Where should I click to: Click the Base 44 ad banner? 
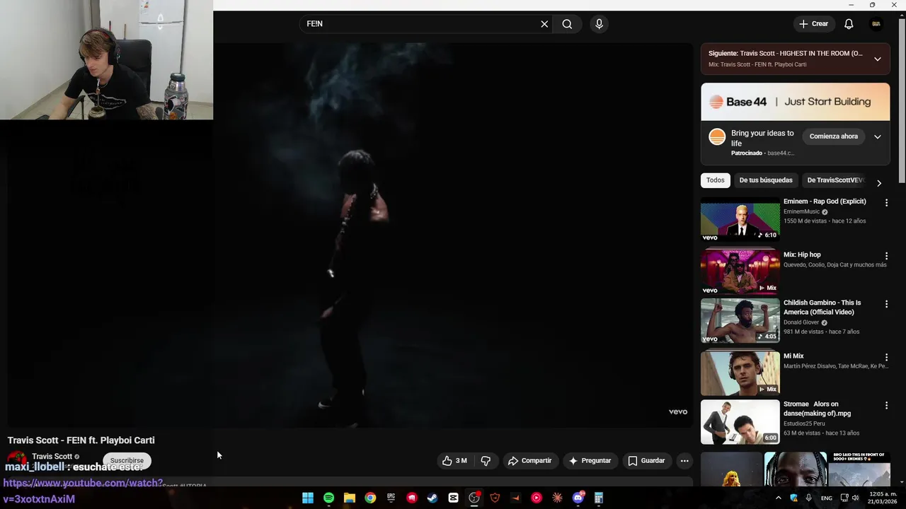(x=796, y=102)
